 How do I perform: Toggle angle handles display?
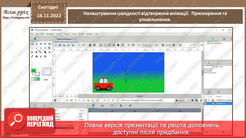click(123, 45)
